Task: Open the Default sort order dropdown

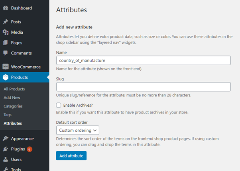Action: click(x=78, y=130)
